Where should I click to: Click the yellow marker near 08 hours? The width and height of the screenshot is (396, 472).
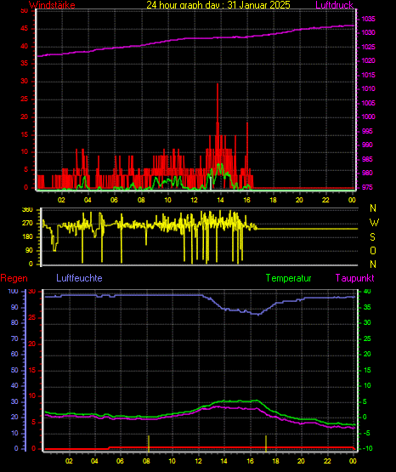click(149, 443)
